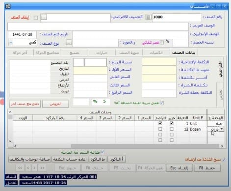Click the تكلفة الشراء cost field
This screenshot has height=191, width=231.
(159, 86)
